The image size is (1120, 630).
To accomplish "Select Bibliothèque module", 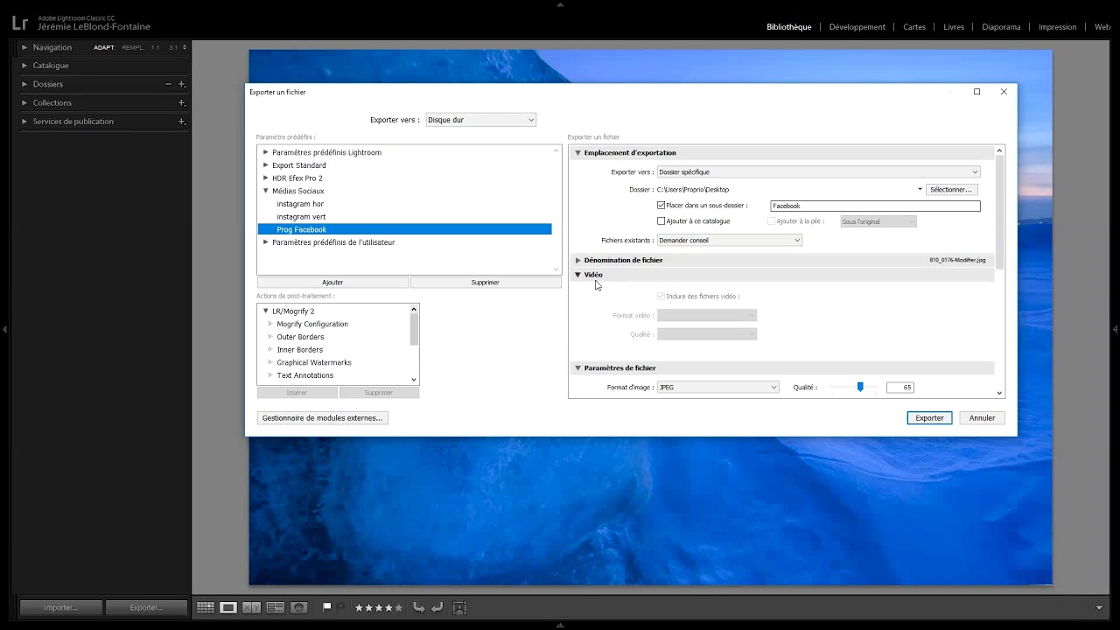I will (789, 27).
